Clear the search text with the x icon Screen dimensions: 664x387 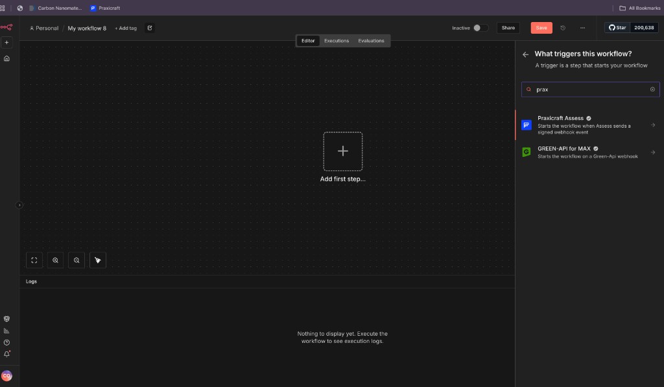click(x=652, y=89)
